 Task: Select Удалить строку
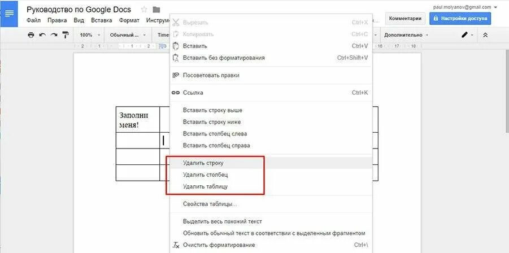271,163
